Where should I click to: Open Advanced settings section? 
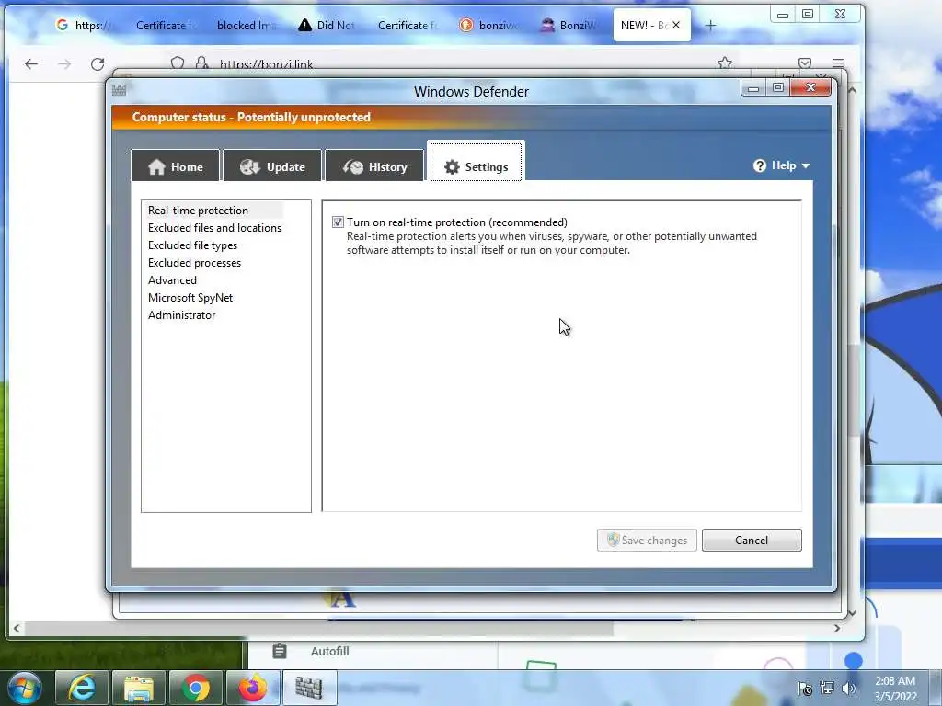coord(172,279)
